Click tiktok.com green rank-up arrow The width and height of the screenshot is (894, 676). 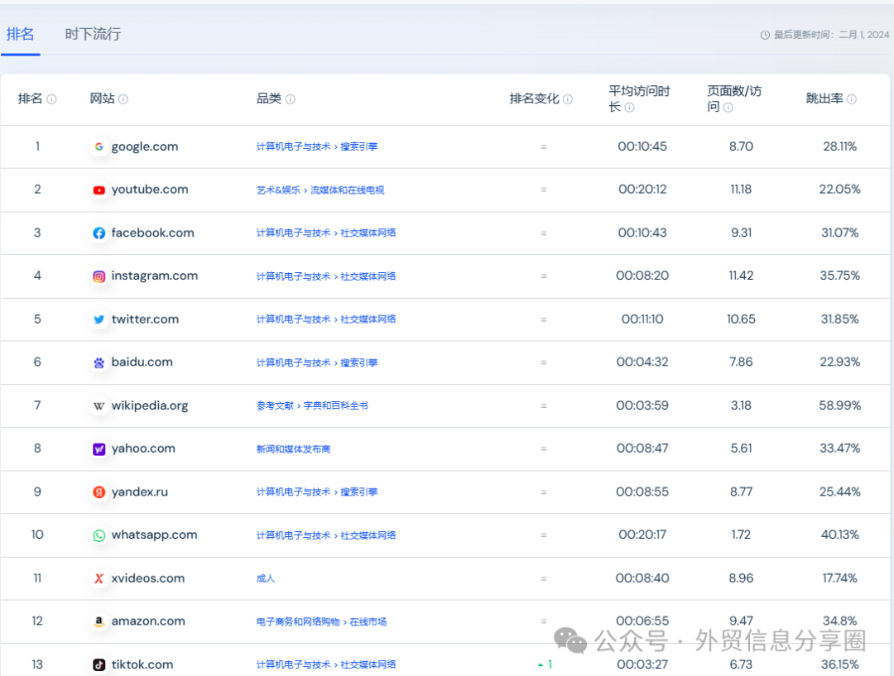541,664
